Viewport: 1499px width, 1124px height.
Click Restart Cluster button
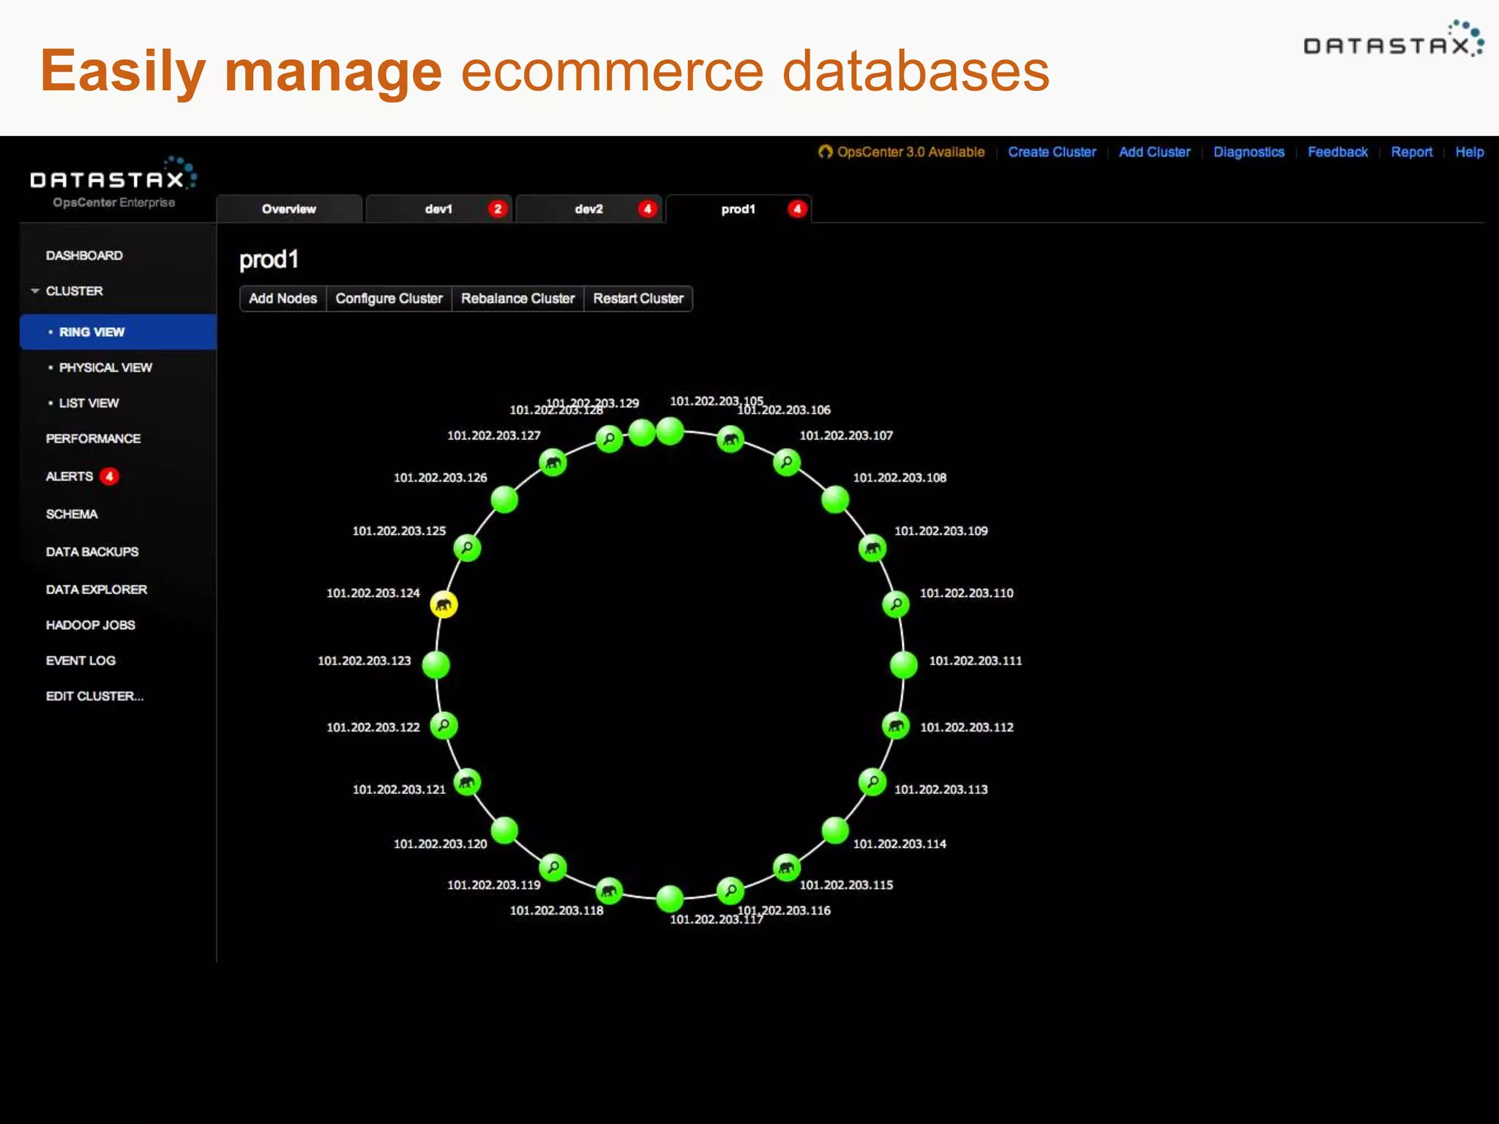coord(638,299)
